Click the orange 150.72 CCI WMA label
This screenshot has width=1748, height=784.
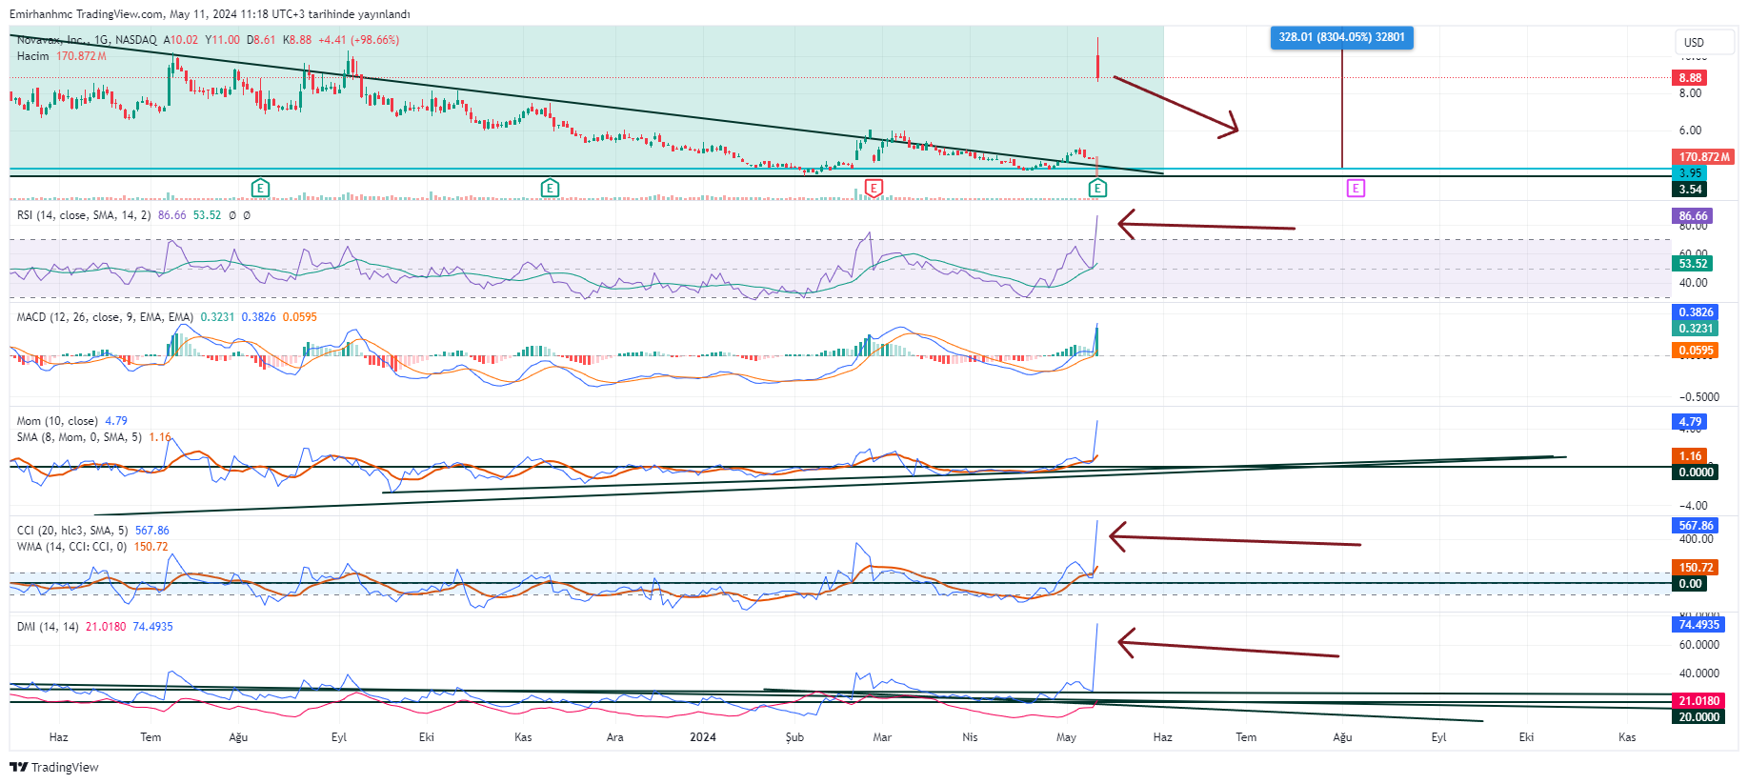1696,568
